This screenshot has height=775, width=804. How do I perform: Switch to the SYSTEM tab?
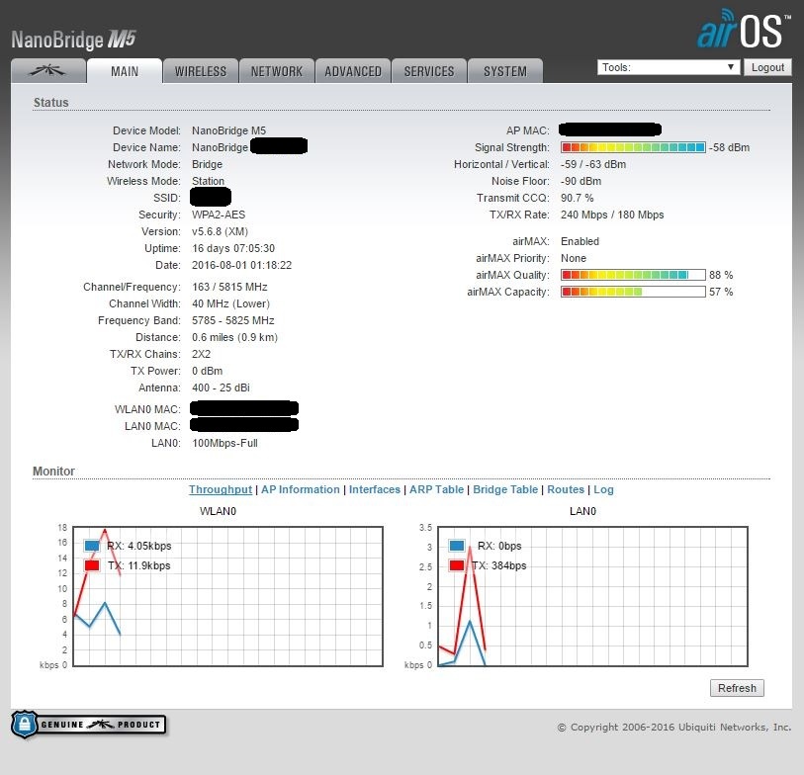505,71
